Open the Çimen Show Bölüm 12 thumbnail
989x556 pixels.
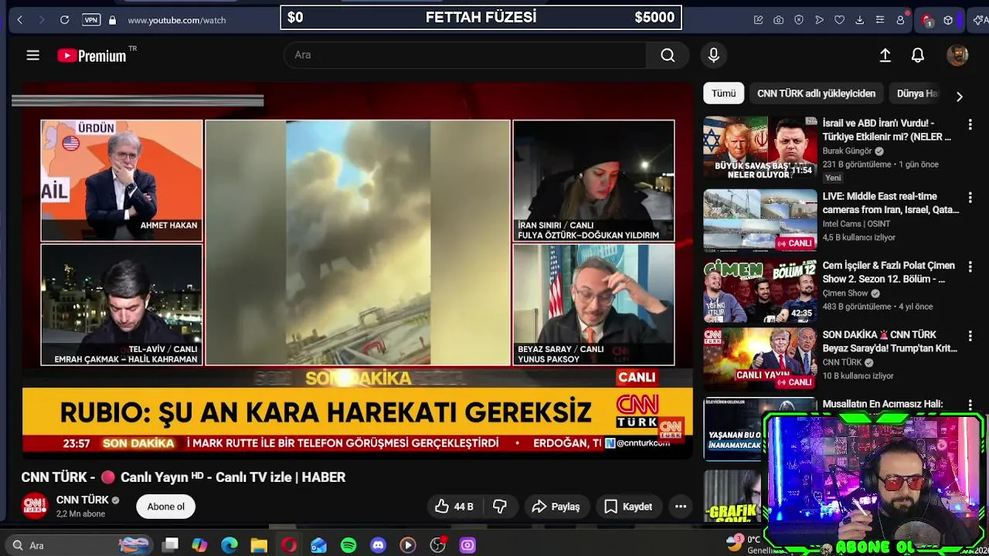tap(760, 290)
